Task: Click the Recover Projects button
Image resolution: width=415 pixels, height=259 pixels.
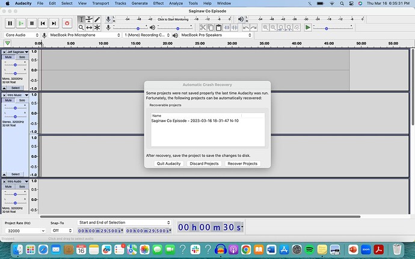Action: (x=242, y=163)
